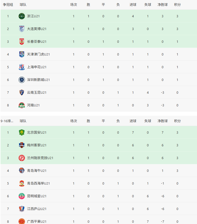Click the 北京国安U21 green crest
The width and height of the screenshot is (197, 224).
tap(22, 132)
